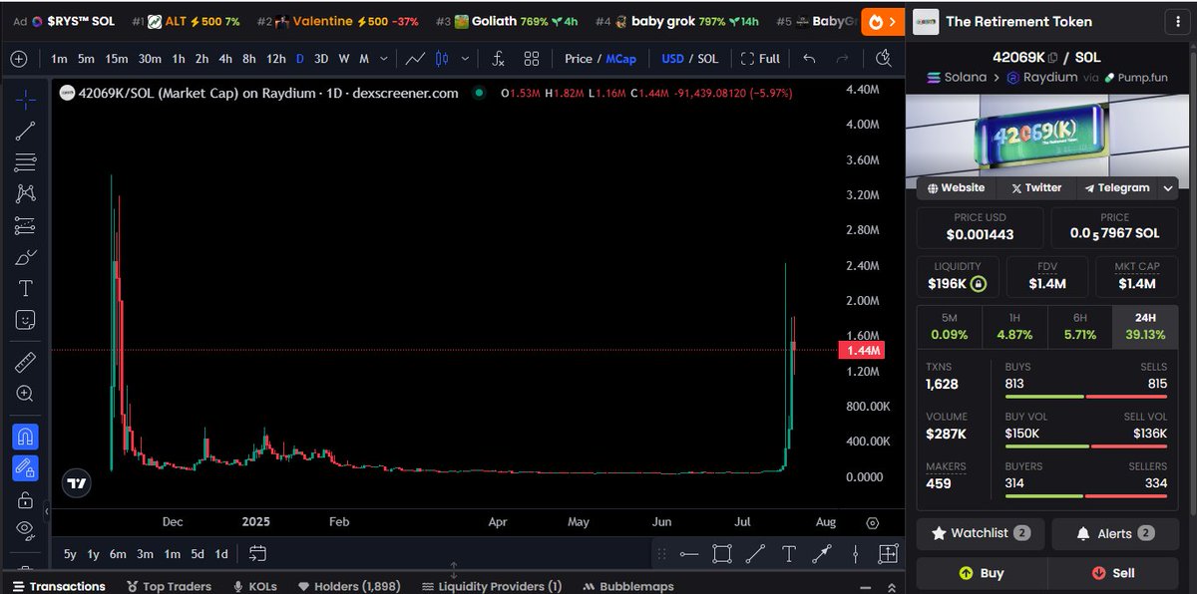Select the 6m date range
This screenshot has width=1197, height=594.
(118, 554)
